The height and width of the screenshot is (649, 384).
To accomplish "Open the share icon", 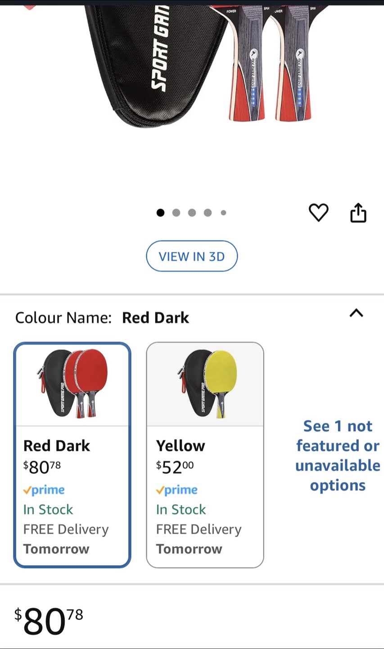I will [x=358, y=213].
